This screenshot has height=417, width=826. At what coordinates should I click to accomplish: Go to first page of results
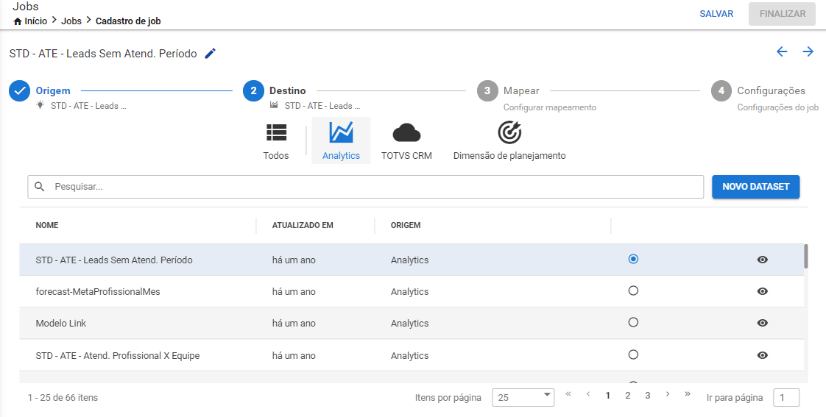point(568,394)
